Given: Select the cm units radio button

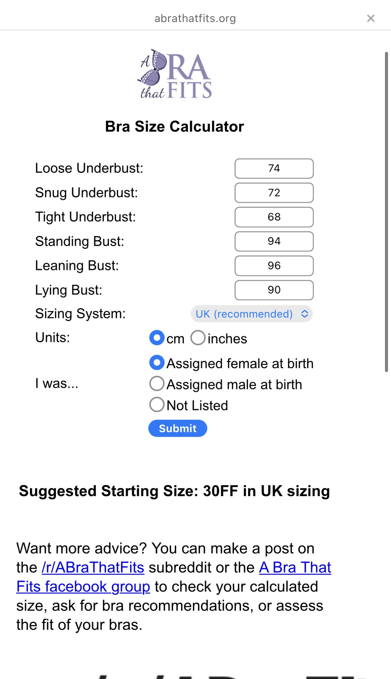Looking at the screenshot, I should [157, 338].
